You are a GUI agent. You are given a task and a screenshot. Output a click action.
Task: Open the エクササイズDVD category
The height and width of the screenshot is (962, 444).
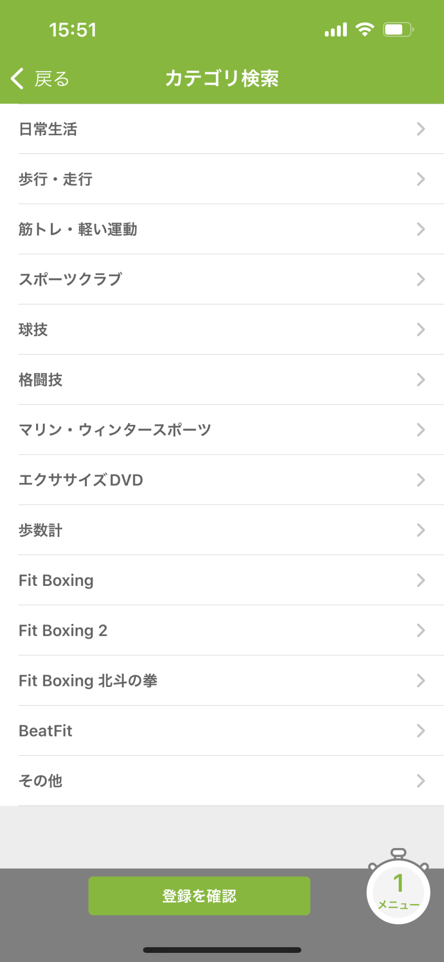(x=222, y=480)
